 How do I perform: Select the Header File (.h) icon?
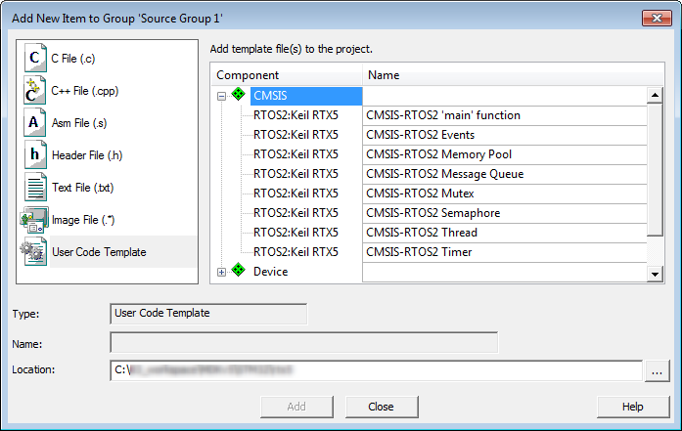click(x=35, y=154)
